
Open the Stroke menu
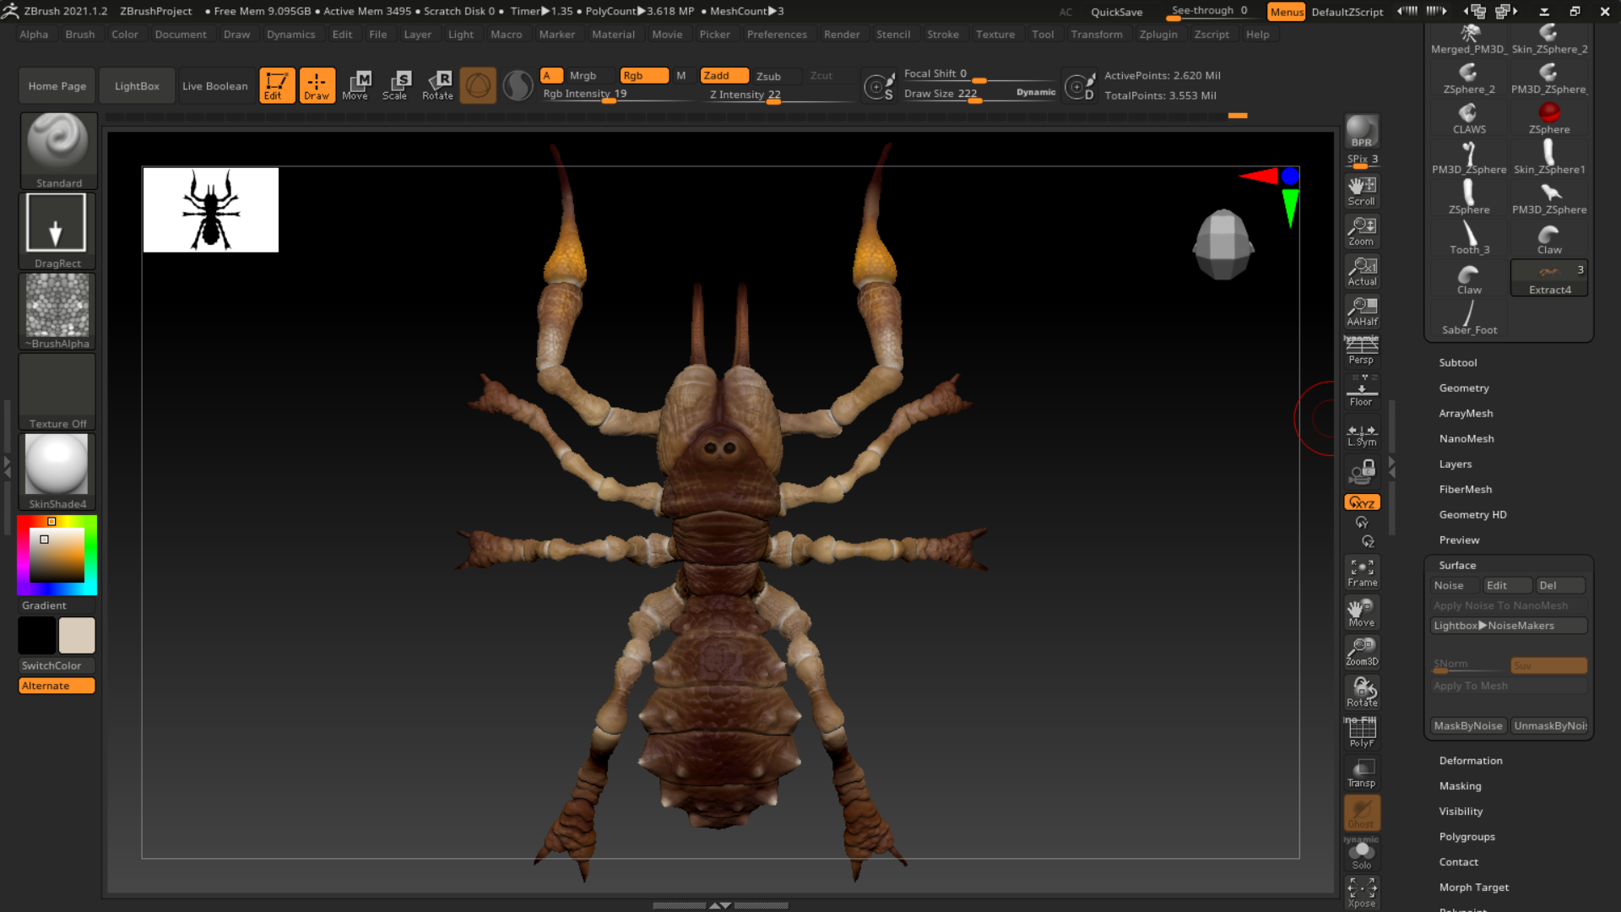[x=942, y=35]
